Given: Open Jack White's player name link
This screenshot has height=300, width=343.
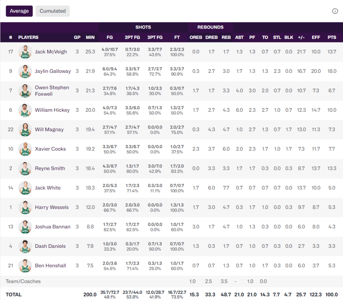Looking at the screenshot, I should pos(48,188).
